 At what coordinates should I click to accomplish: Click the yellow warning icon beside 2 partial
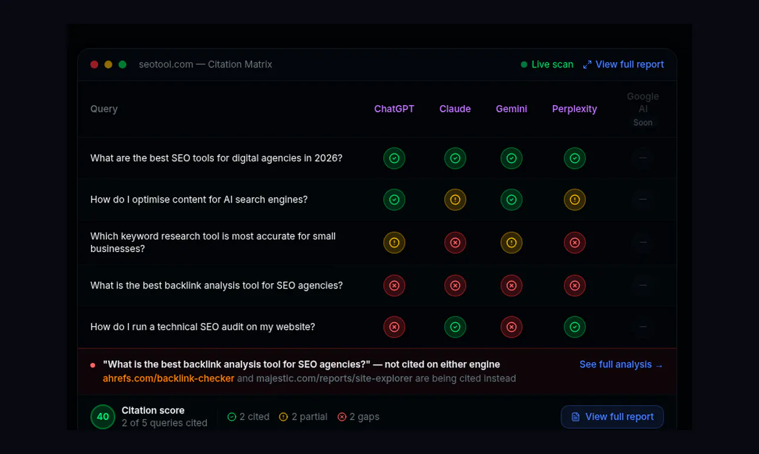(283, 417)
